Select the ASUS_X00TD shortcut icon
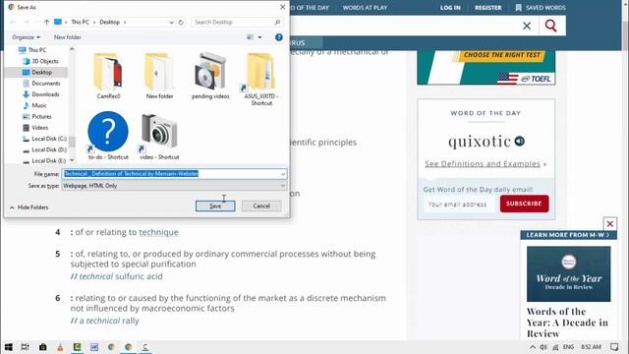The height and width of the screenshot is (354, 629). click(x=261, y=80)
